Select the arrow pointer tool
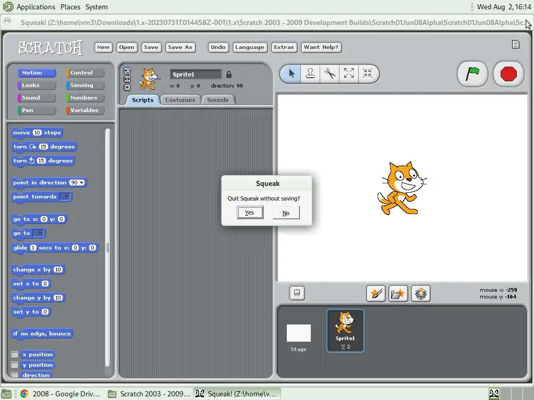534x400 pixels. pos(291,73)
